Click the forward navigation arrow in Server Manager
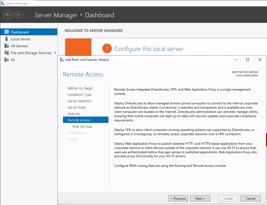This screenshot has width=267, height=205. (17, 15)
